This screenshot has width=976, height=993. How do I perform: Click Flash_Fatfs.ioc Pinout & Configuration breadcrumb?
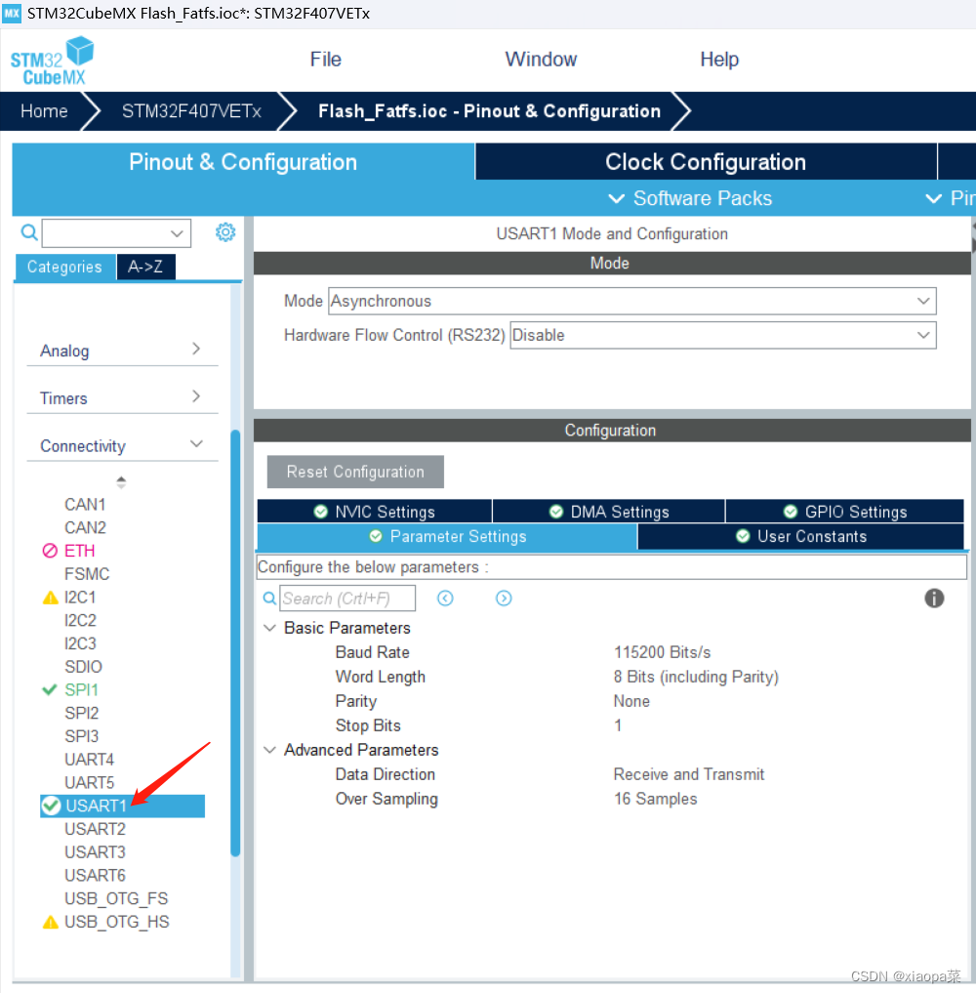point(489,111)
